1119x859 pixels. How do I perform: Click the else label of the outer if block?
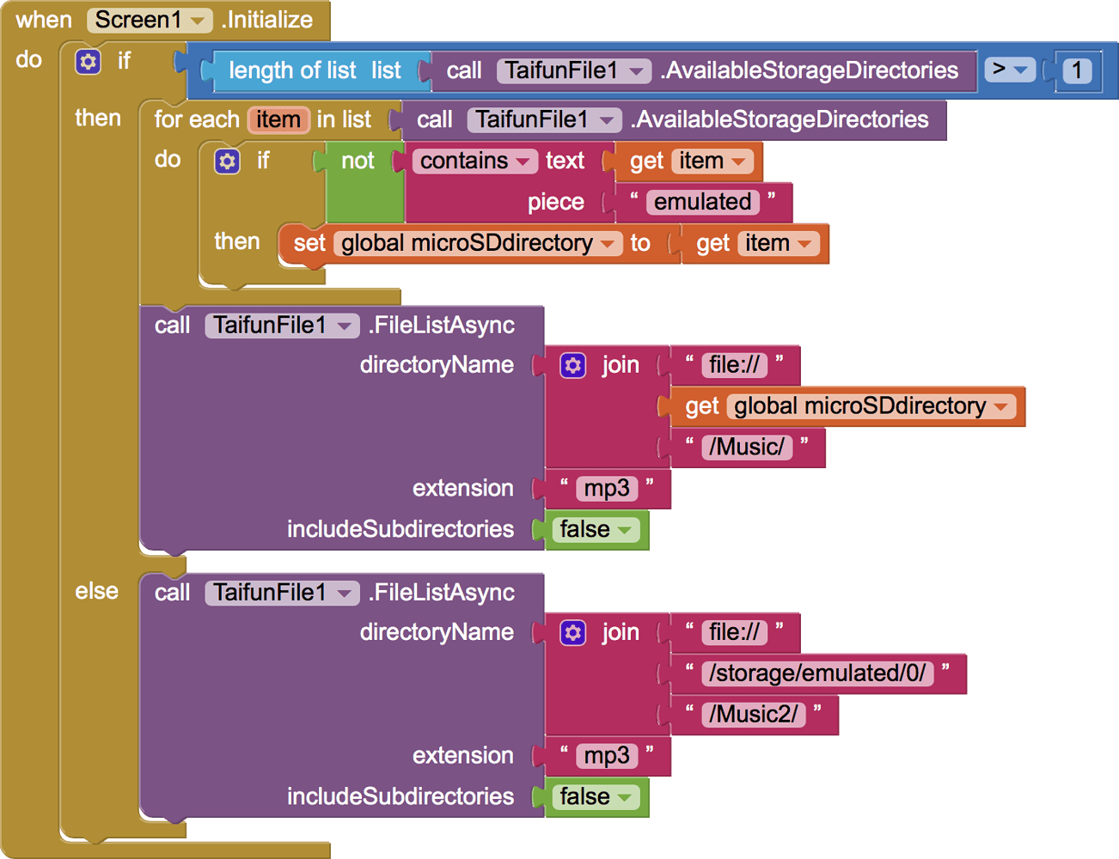pos(96,591)
